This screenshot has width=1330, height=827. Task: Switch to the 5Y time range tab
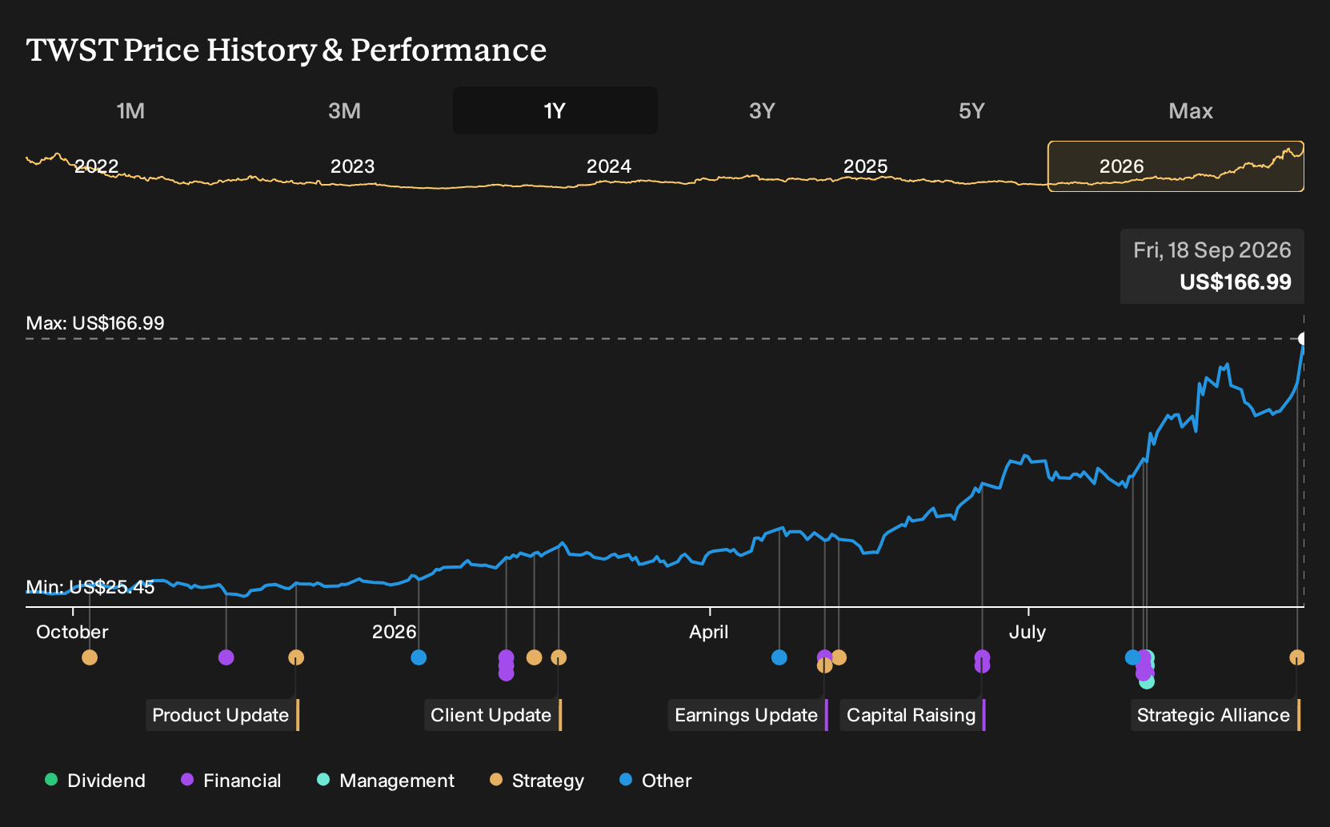(x=971, y=110)
